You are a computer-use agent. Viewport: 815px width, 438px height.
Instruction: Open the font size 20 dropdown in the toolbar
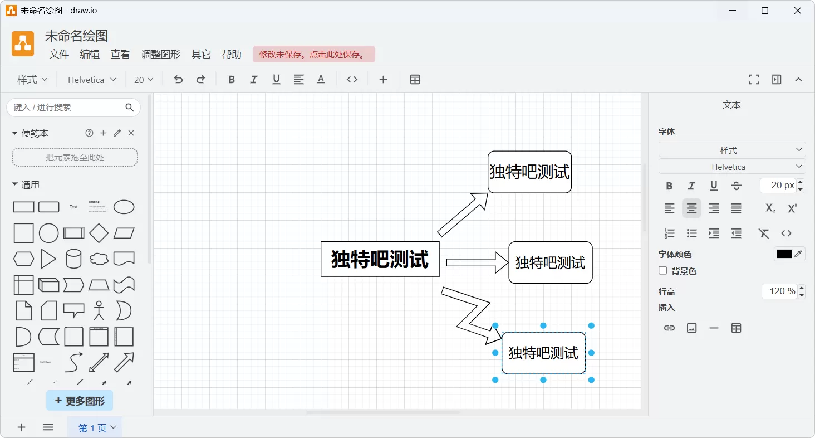pos(143,79)
